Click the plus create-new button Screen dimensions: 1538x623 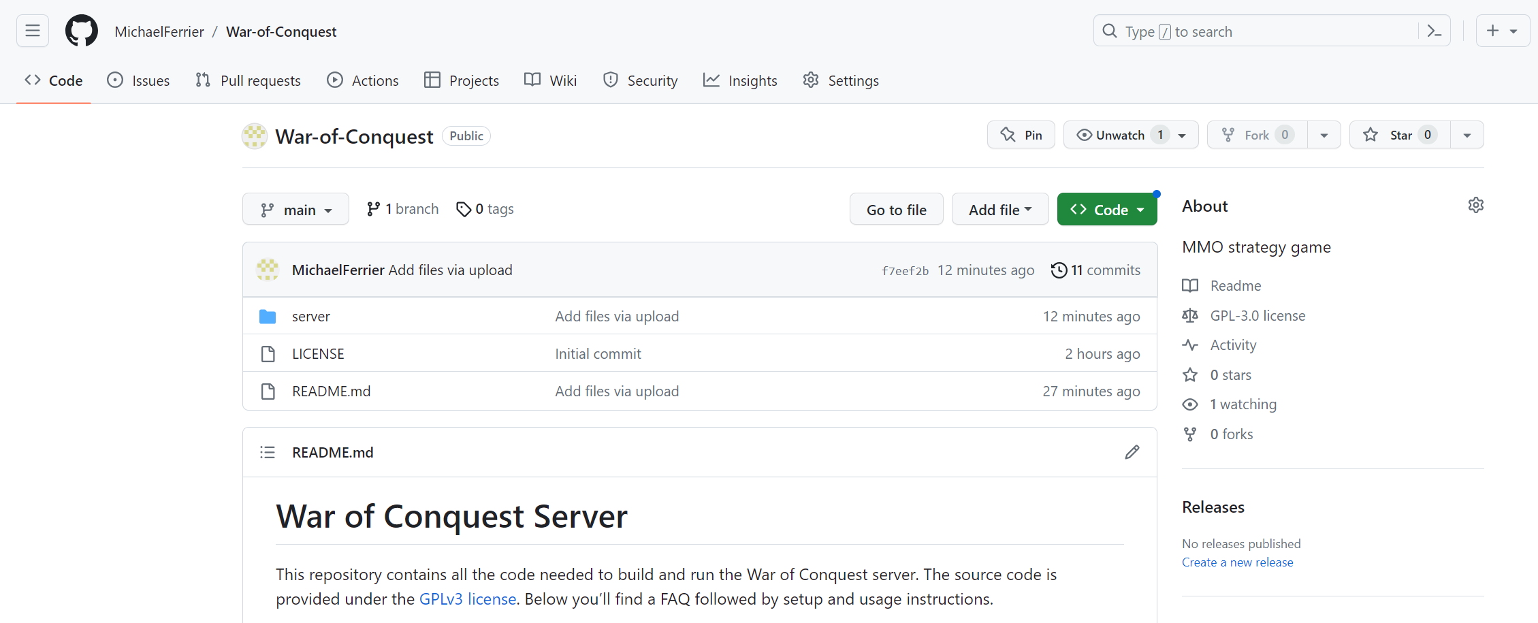pos(1503,31)
